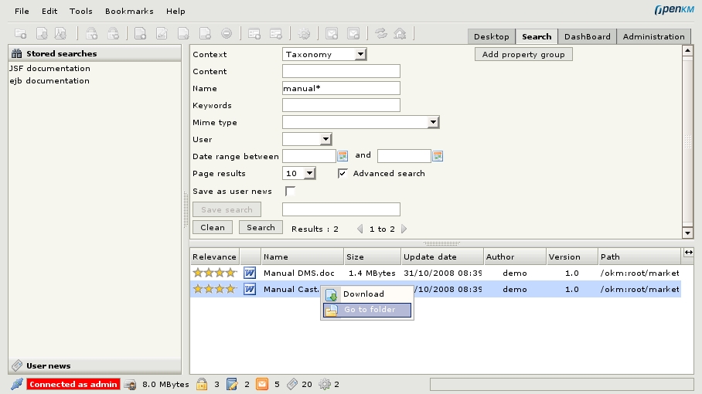This screenshot has width=702, height=394.
Task: Click the search form scrollbar down arrow
Action: pos(687,233)
